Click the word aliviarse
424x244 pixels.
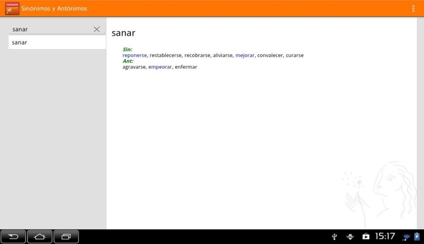coord(223,55)
